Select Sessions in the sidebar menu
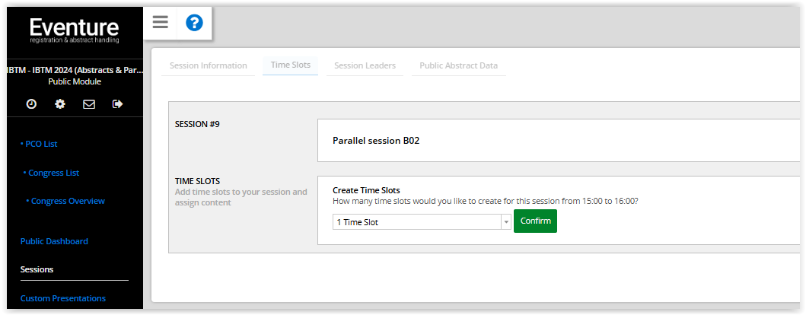Image resolution: width=806 pixels, height=315 pixels. [37, 269]
